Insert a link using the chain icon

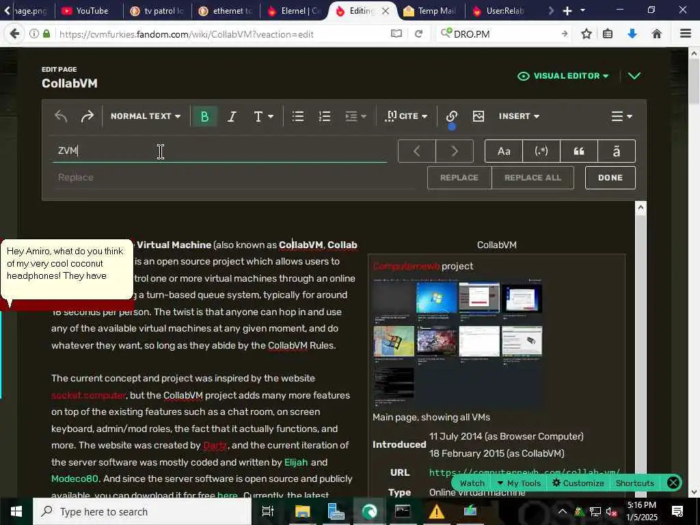click(451, 116)
